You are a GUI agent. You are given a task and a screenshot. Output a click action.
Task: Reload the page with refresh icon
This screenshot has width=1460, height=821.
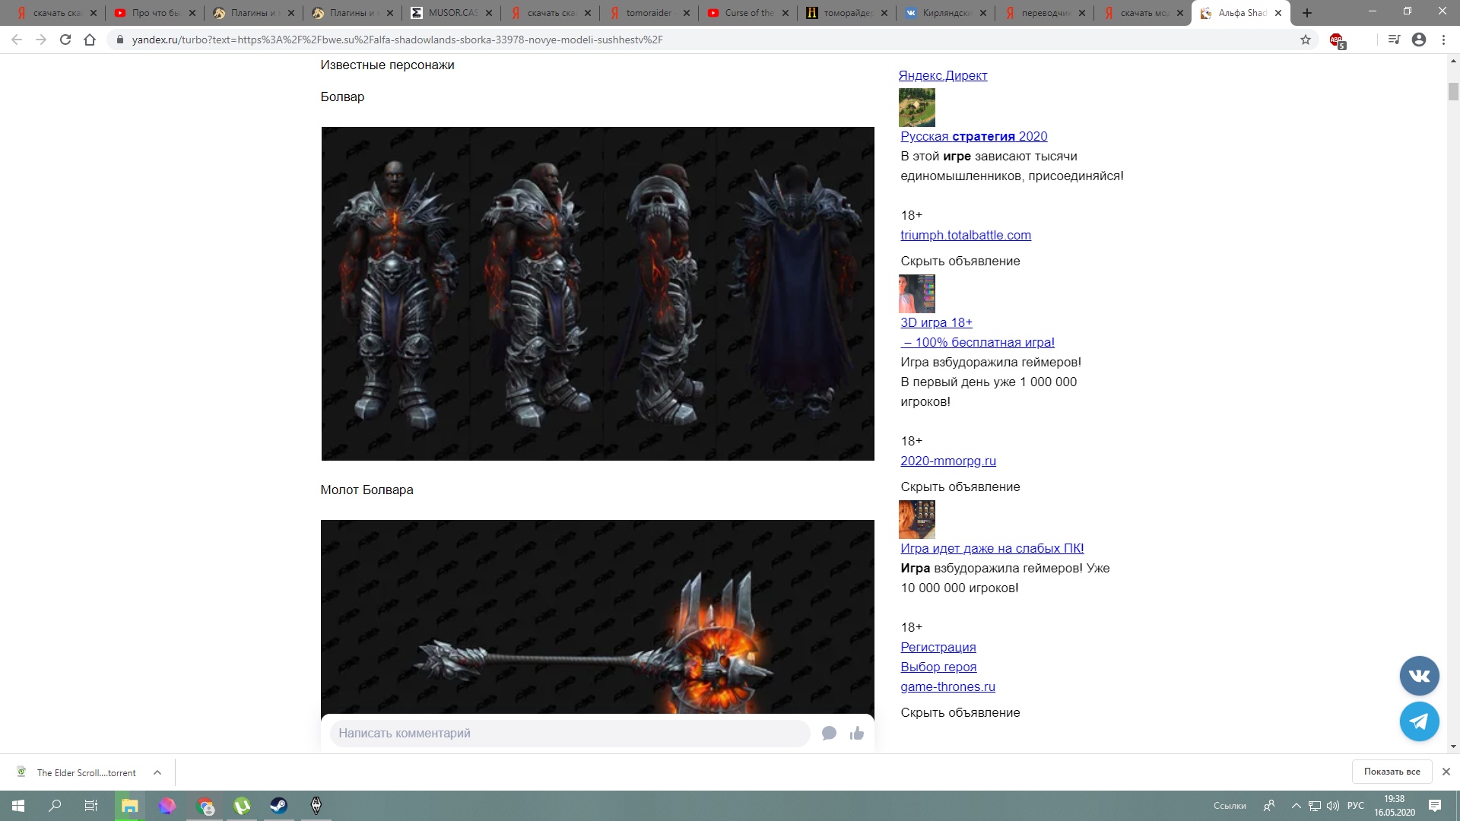(65, 40)
